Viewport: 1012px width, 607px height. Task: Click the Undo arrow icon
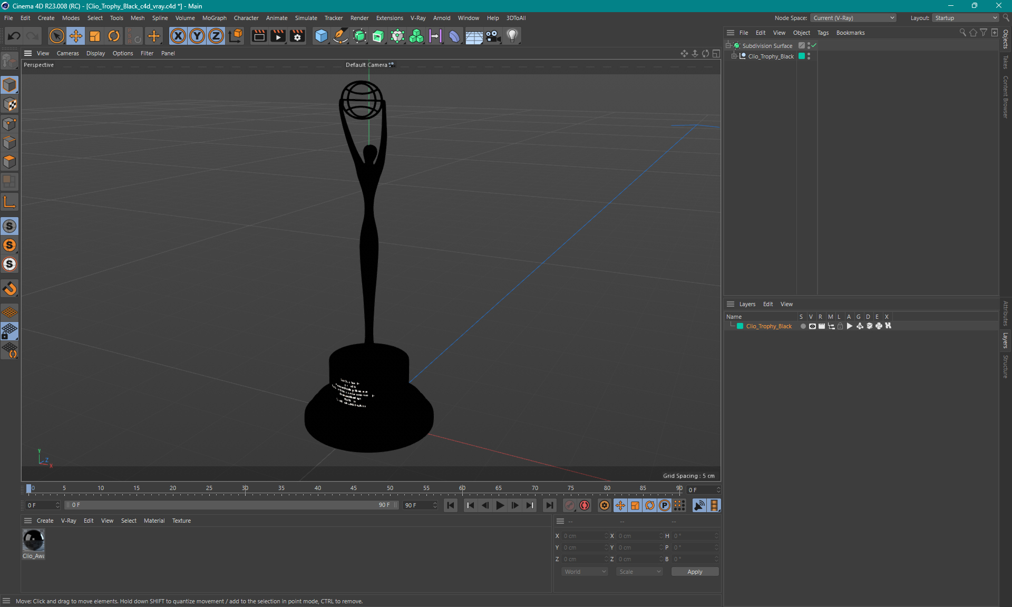coord(14,36)
